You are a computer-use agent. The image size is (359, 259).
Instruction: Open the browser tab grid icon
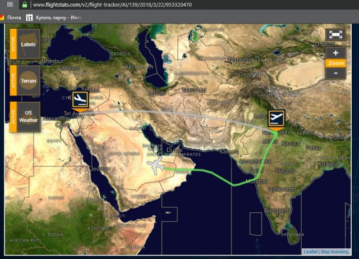(x=10, y=4)
